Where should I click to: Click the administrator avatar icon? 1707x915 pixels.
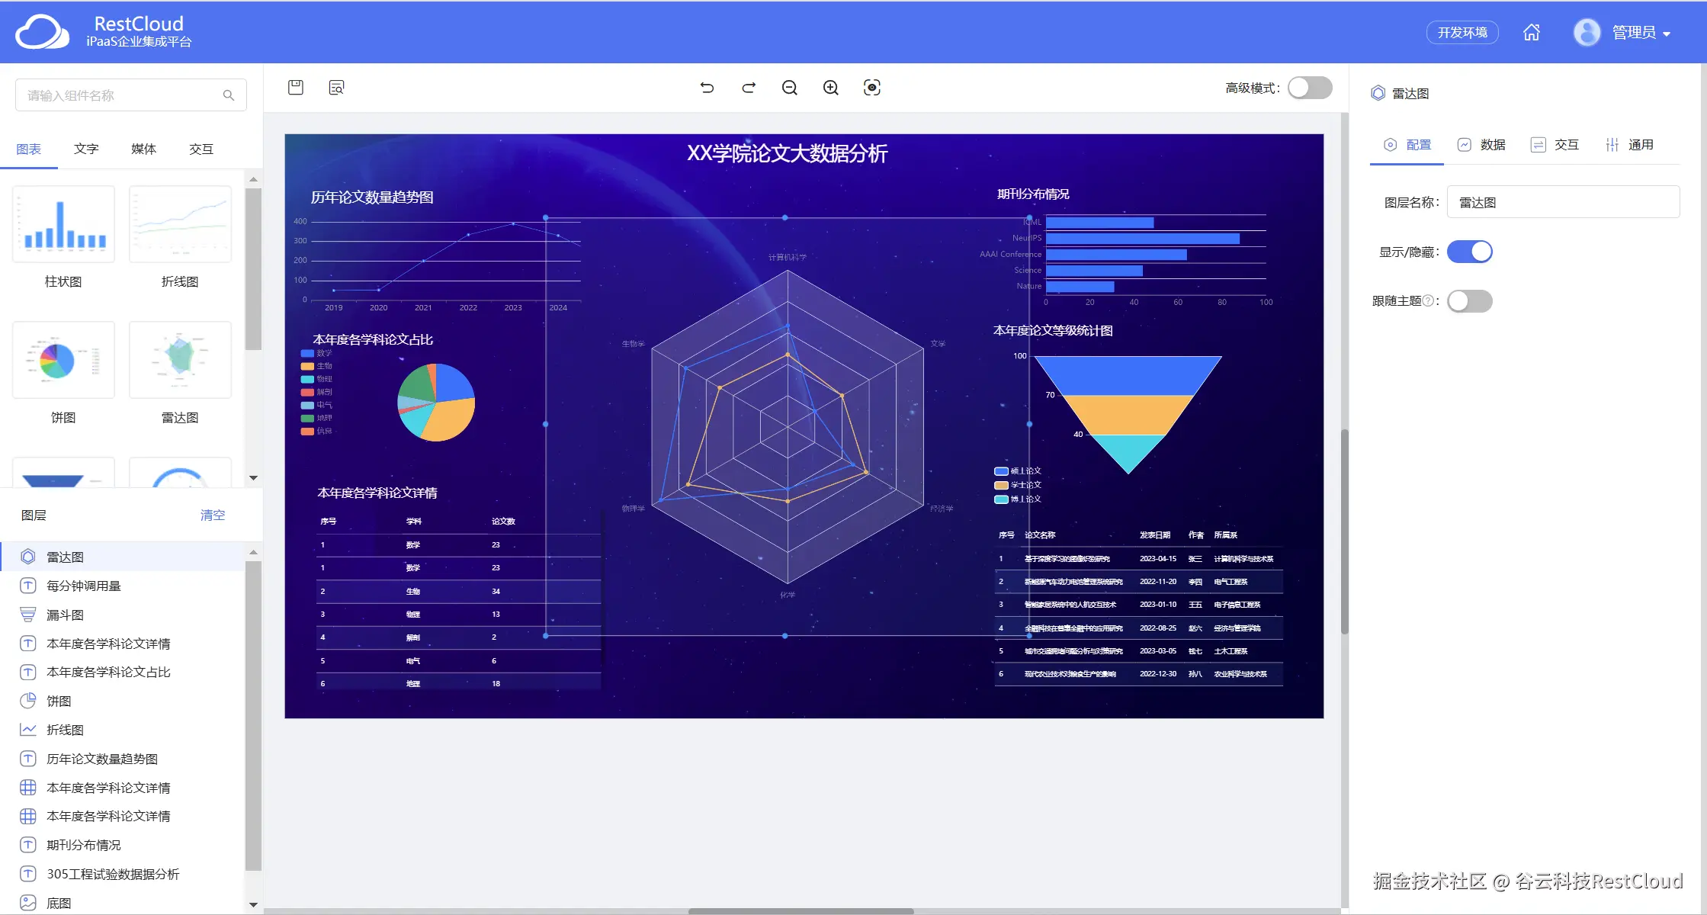tap(1587, 32)
